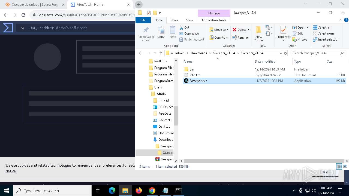Click the file list horizontal scrollbar

[x=264, y=161]
